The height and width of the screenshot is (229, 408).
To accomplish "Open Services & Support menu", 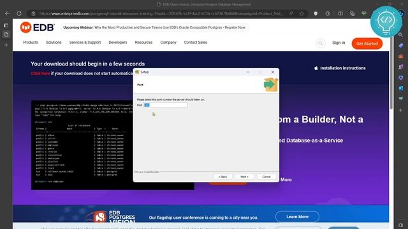I will point(85,43).
